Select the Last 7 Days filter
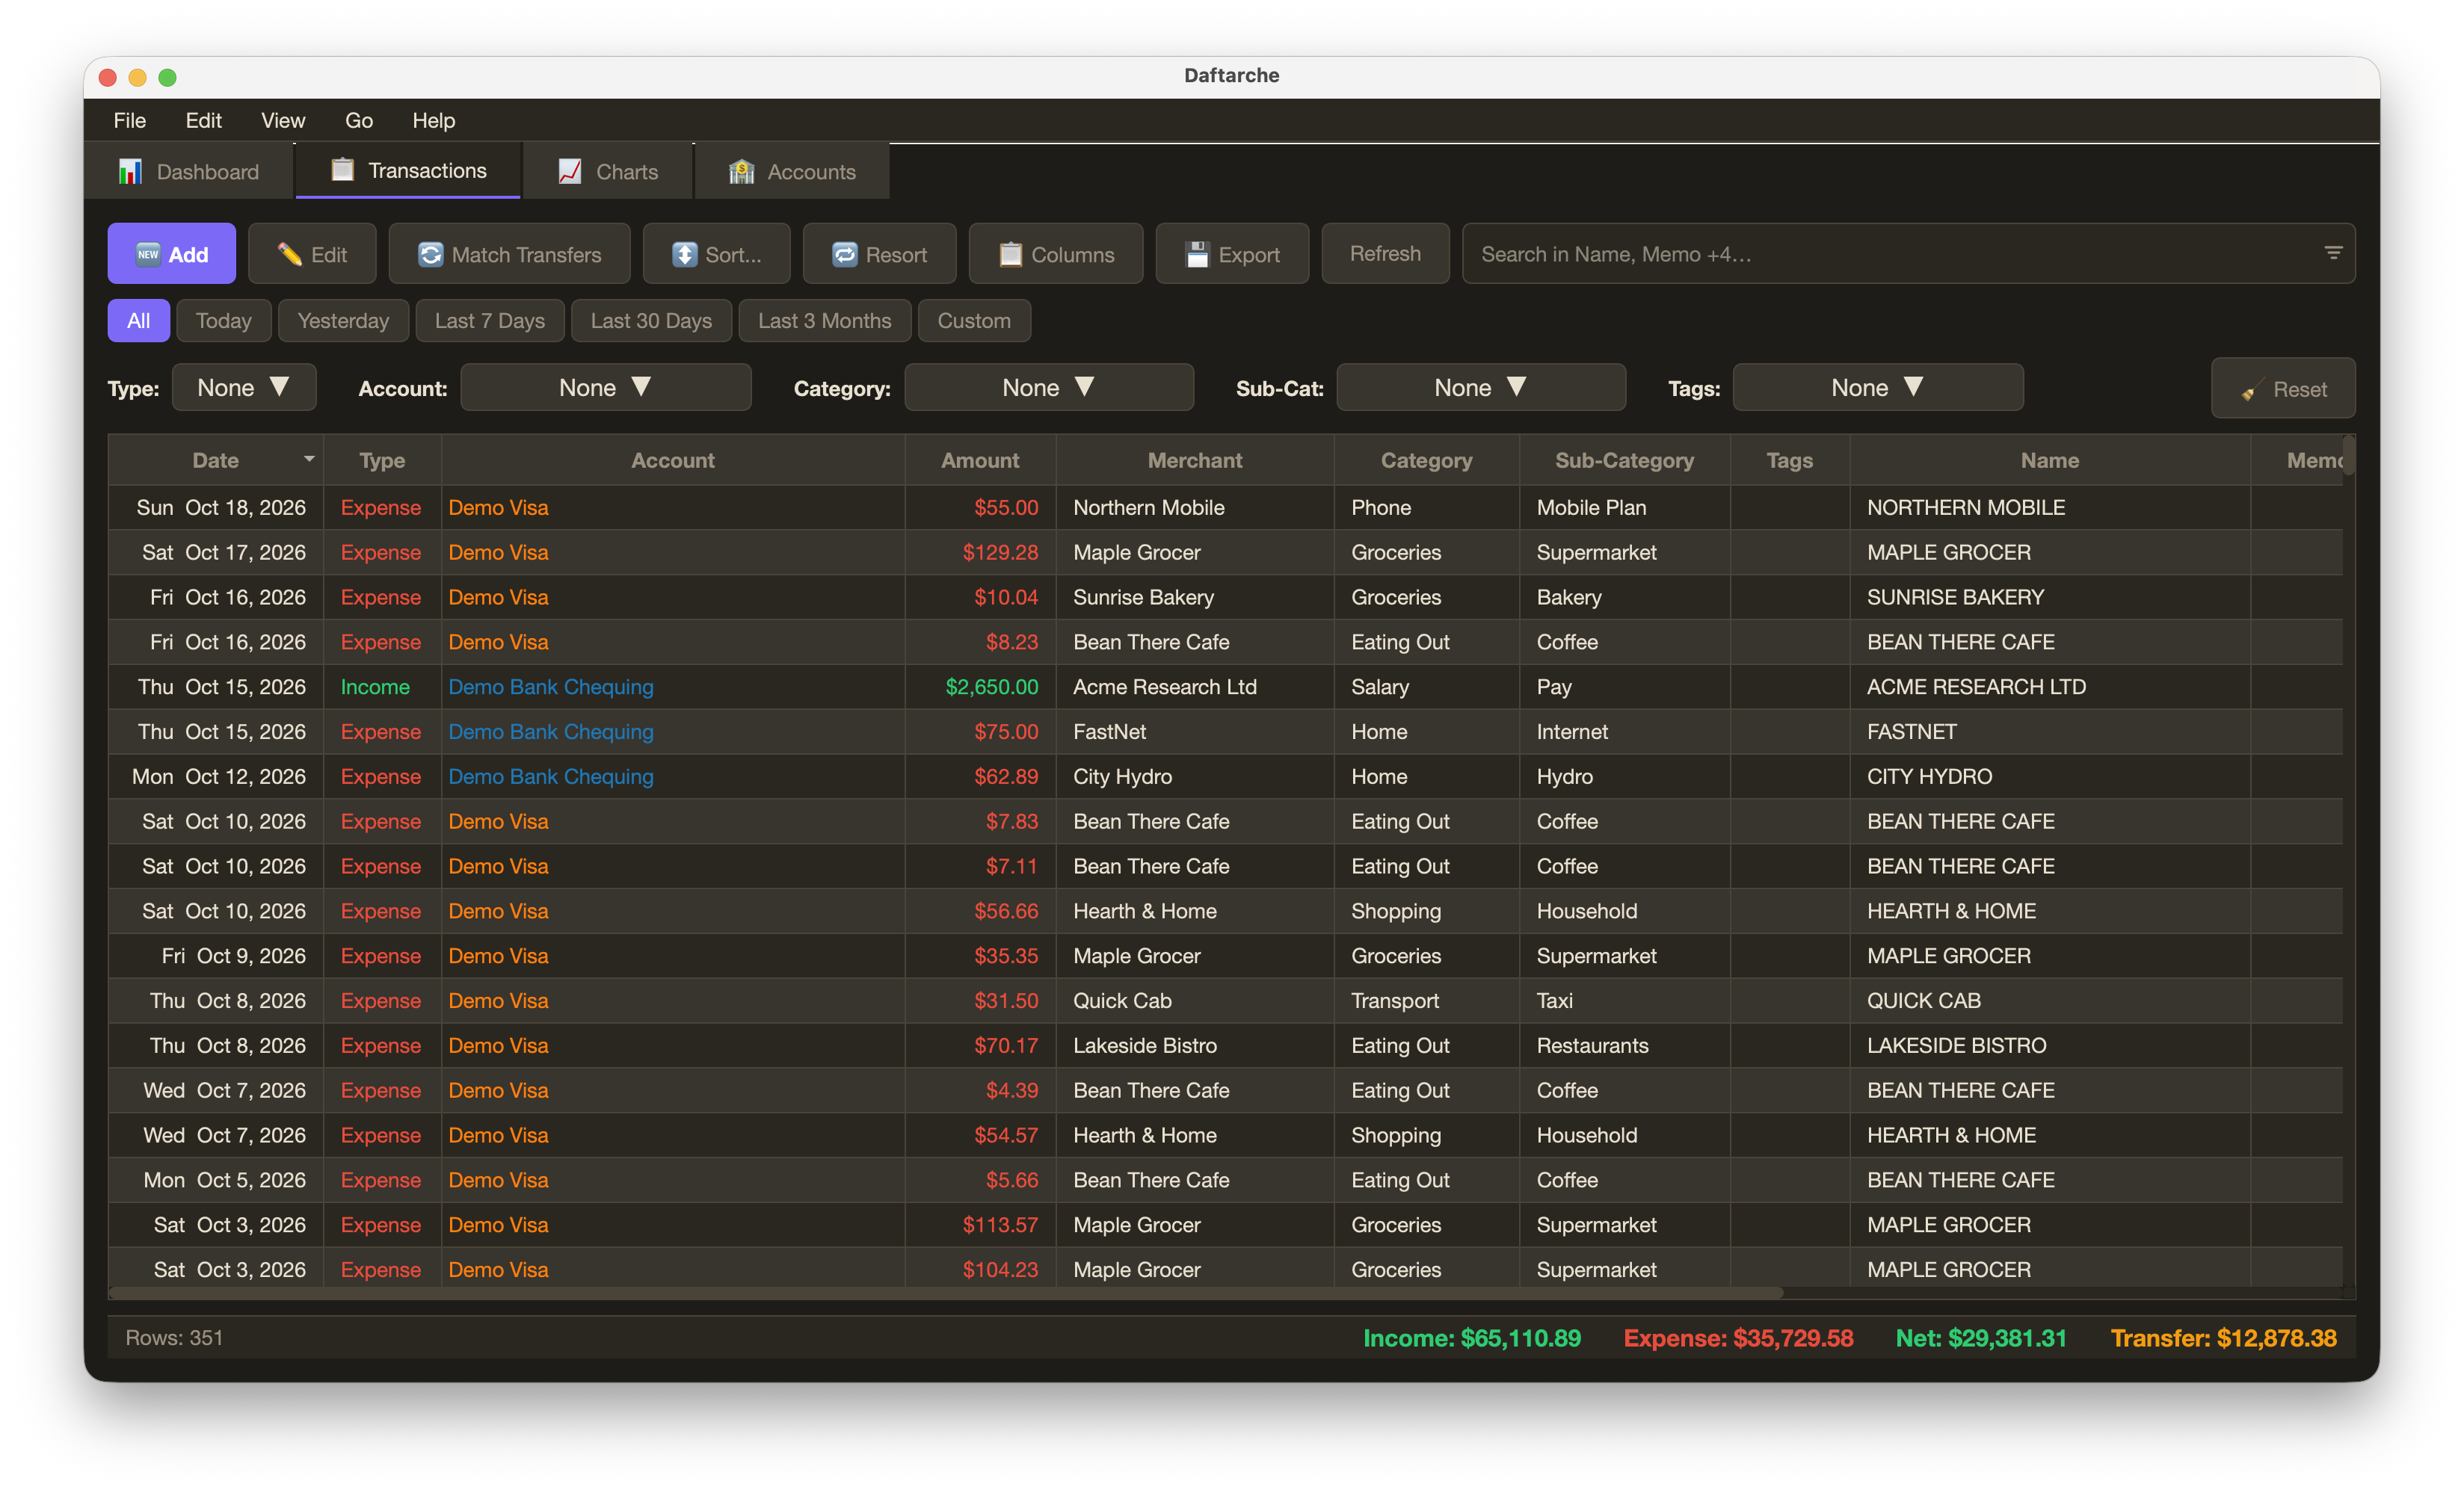Image resolution: width=2464 pixels, height=1493 pixels. [x=490, y=321]
